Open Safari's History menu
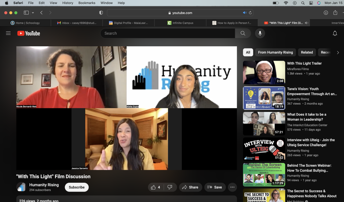 [x=68, y=3]
